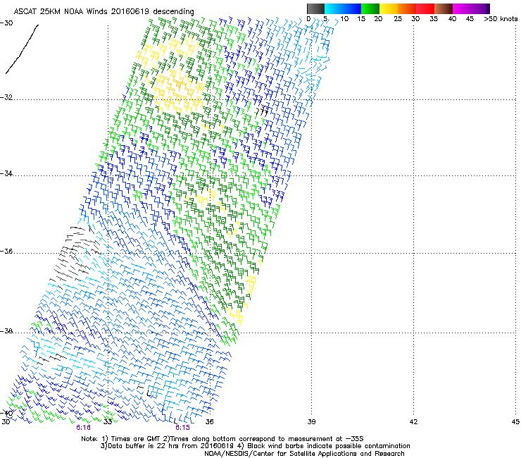Click the legend number '30' under the color bar

coord(415,19)
